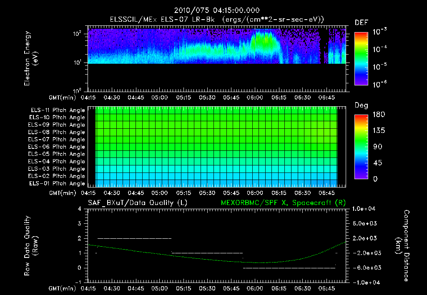
Task: Click 05:00 tick beneath the electron spectrogram
Action: (x=160, y=97)
